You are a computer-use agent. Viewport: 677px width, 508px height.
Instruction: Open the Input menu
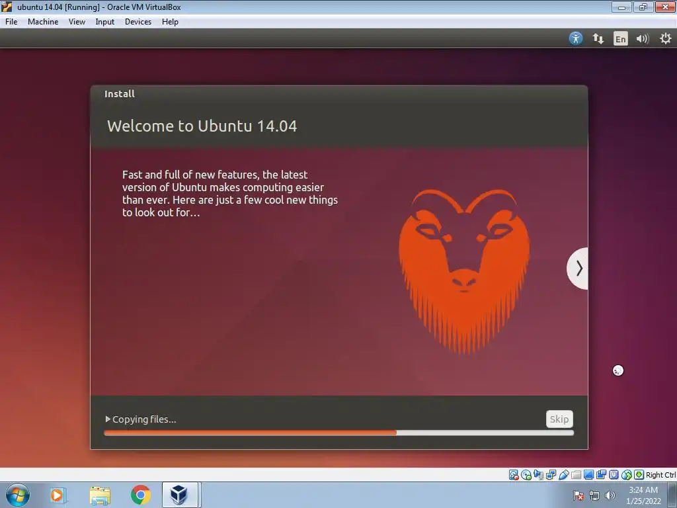pyautogui.click(x=105, y=22)
